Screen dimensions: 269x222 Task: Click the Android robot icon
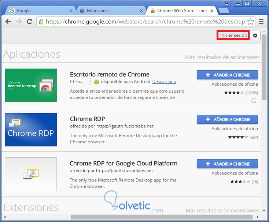97,82
